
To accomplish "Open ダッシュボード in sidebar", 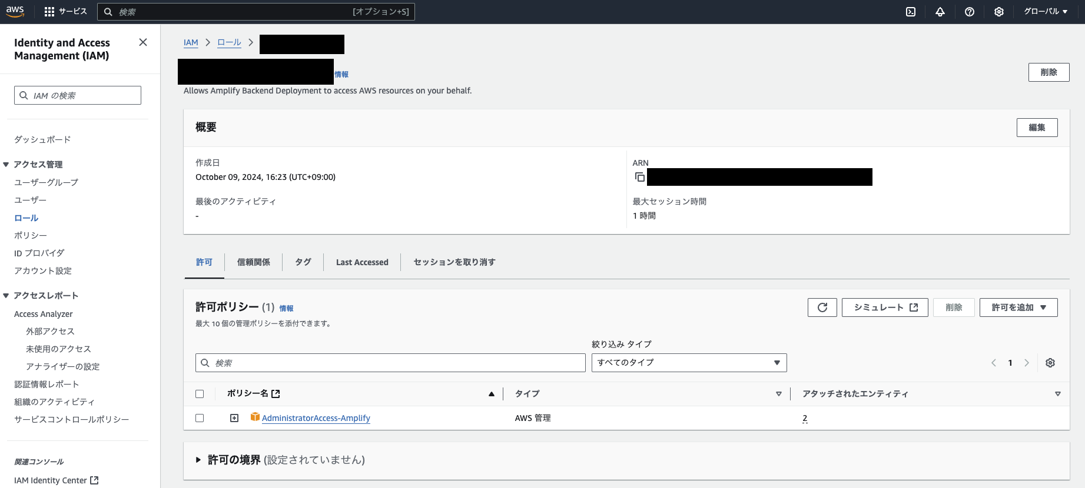I will (42, 139).
